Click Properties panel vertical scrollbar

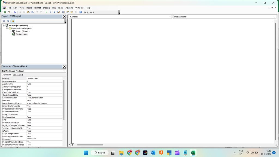point(64,100)
